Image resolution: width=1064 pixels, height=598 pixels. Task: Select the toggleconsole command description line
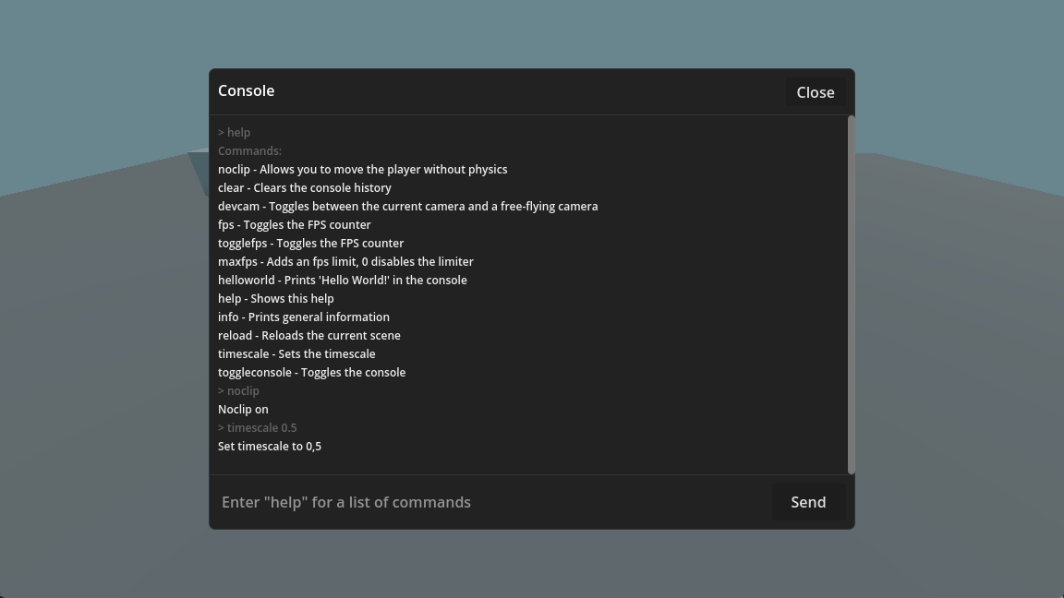coord(311,372)
